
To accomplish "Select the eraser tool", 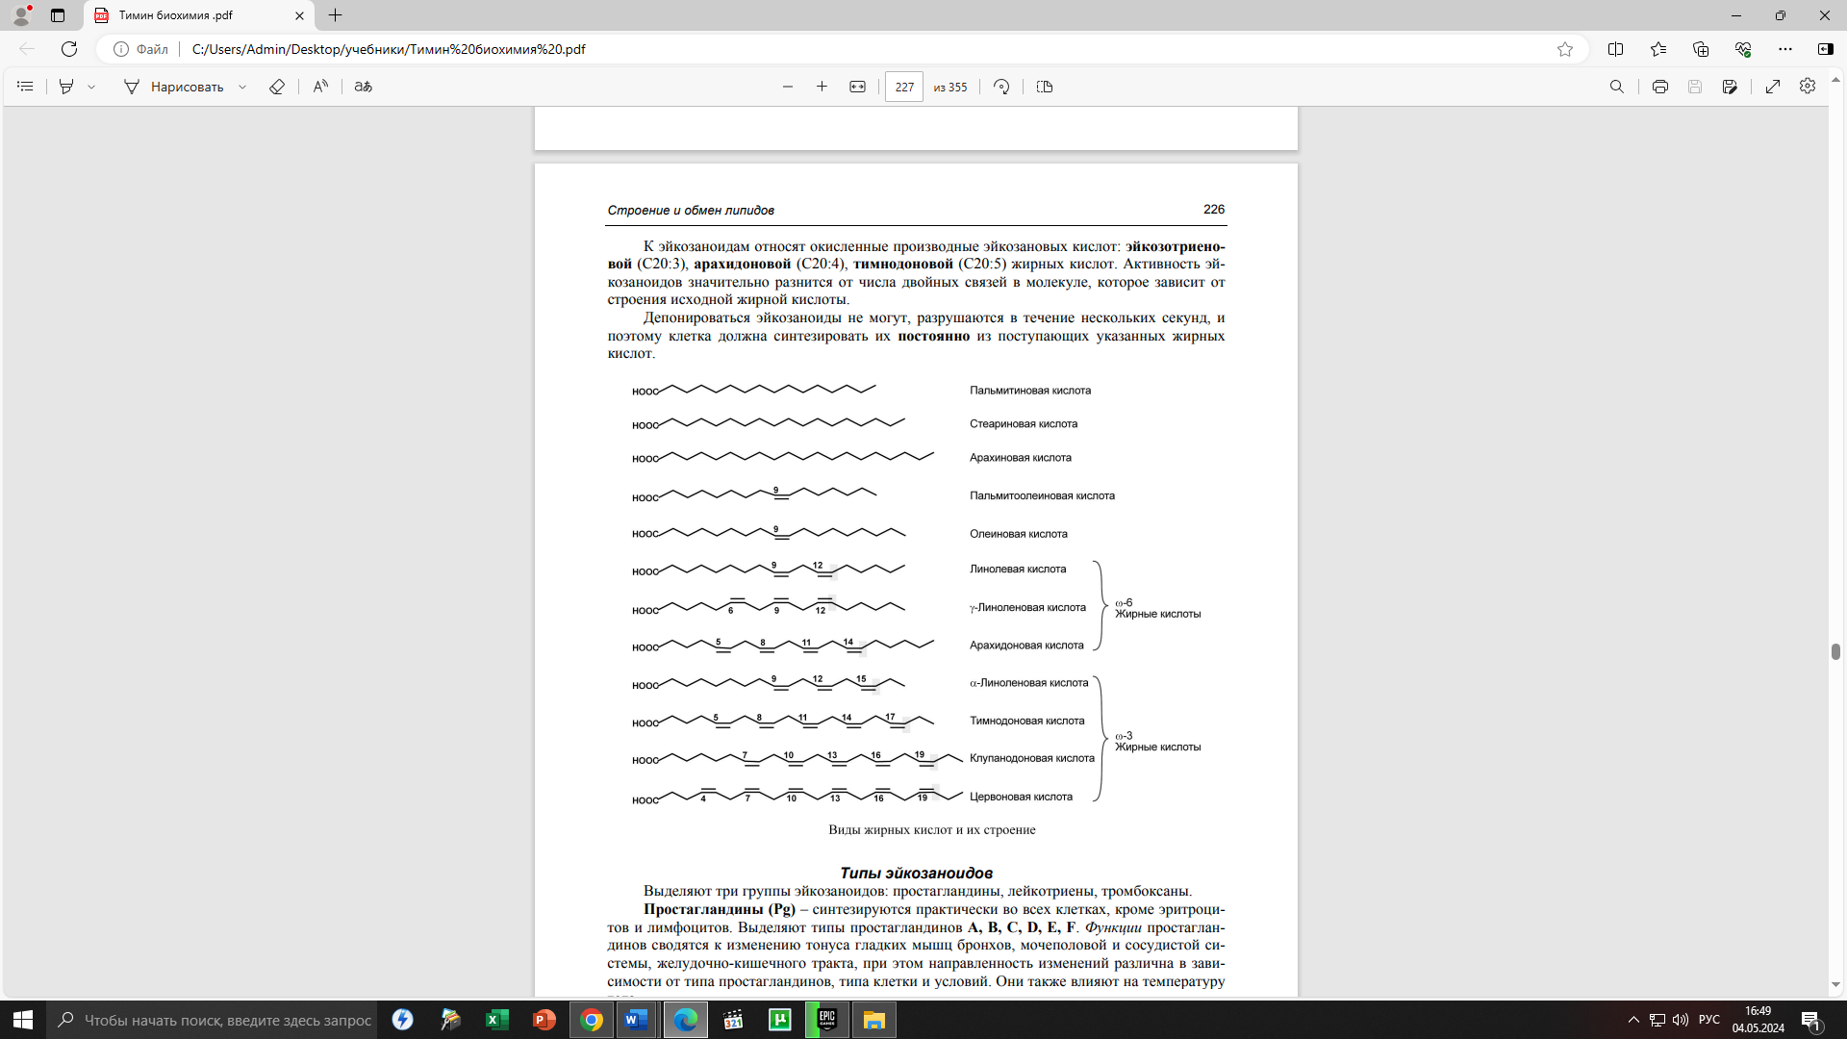I will point(277,87).
